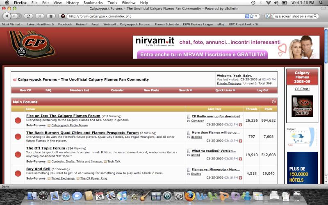Bookmark page using the star icon
The width and height of the screenshot is (328, 205).
pos(251,16)
